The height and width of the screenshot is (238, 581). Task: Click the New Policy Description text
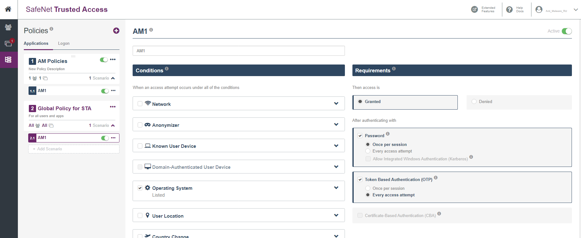coord(47,69)
